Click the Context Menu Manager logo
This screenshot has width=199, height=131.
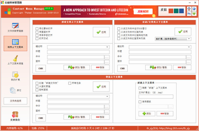(x=8, y=11)
